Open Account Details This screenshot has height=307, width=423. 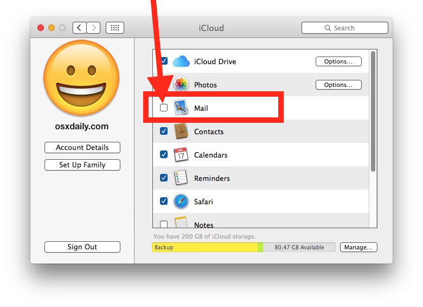click(82, 148)
